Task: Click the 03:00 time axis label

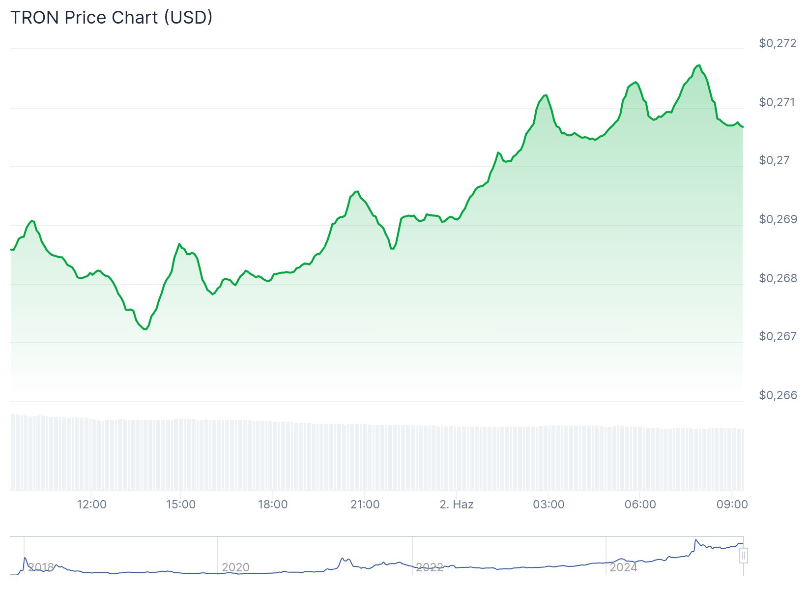Action: (548, 504)
